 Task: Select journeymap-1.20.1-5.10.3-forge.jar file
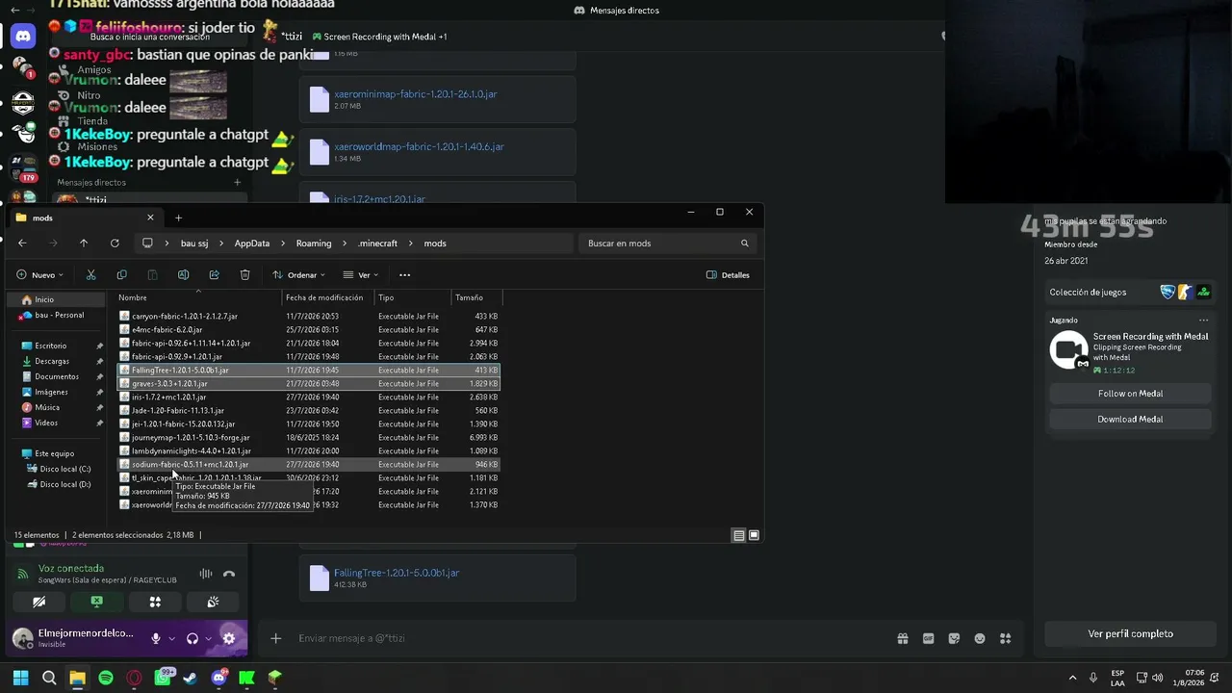point(308,437)
